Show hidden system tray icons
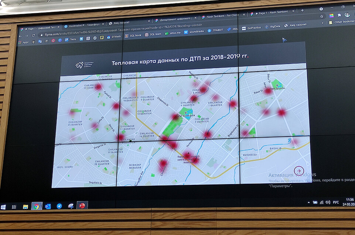The width and height of the screenshot is (355, 235). pos(309,203)
